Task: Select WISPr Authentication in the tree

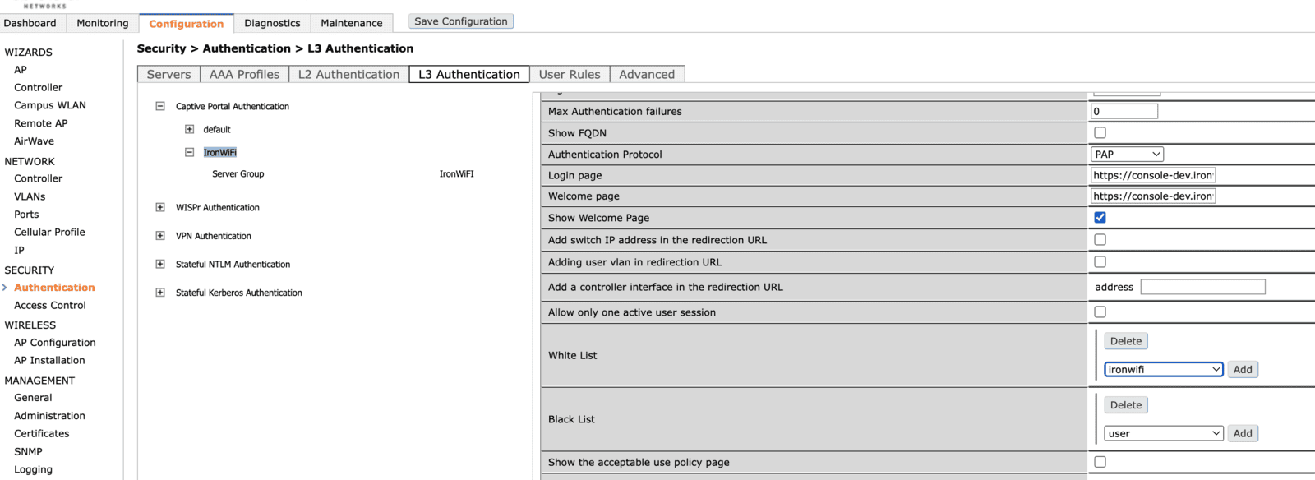Action: pos(217,207)
